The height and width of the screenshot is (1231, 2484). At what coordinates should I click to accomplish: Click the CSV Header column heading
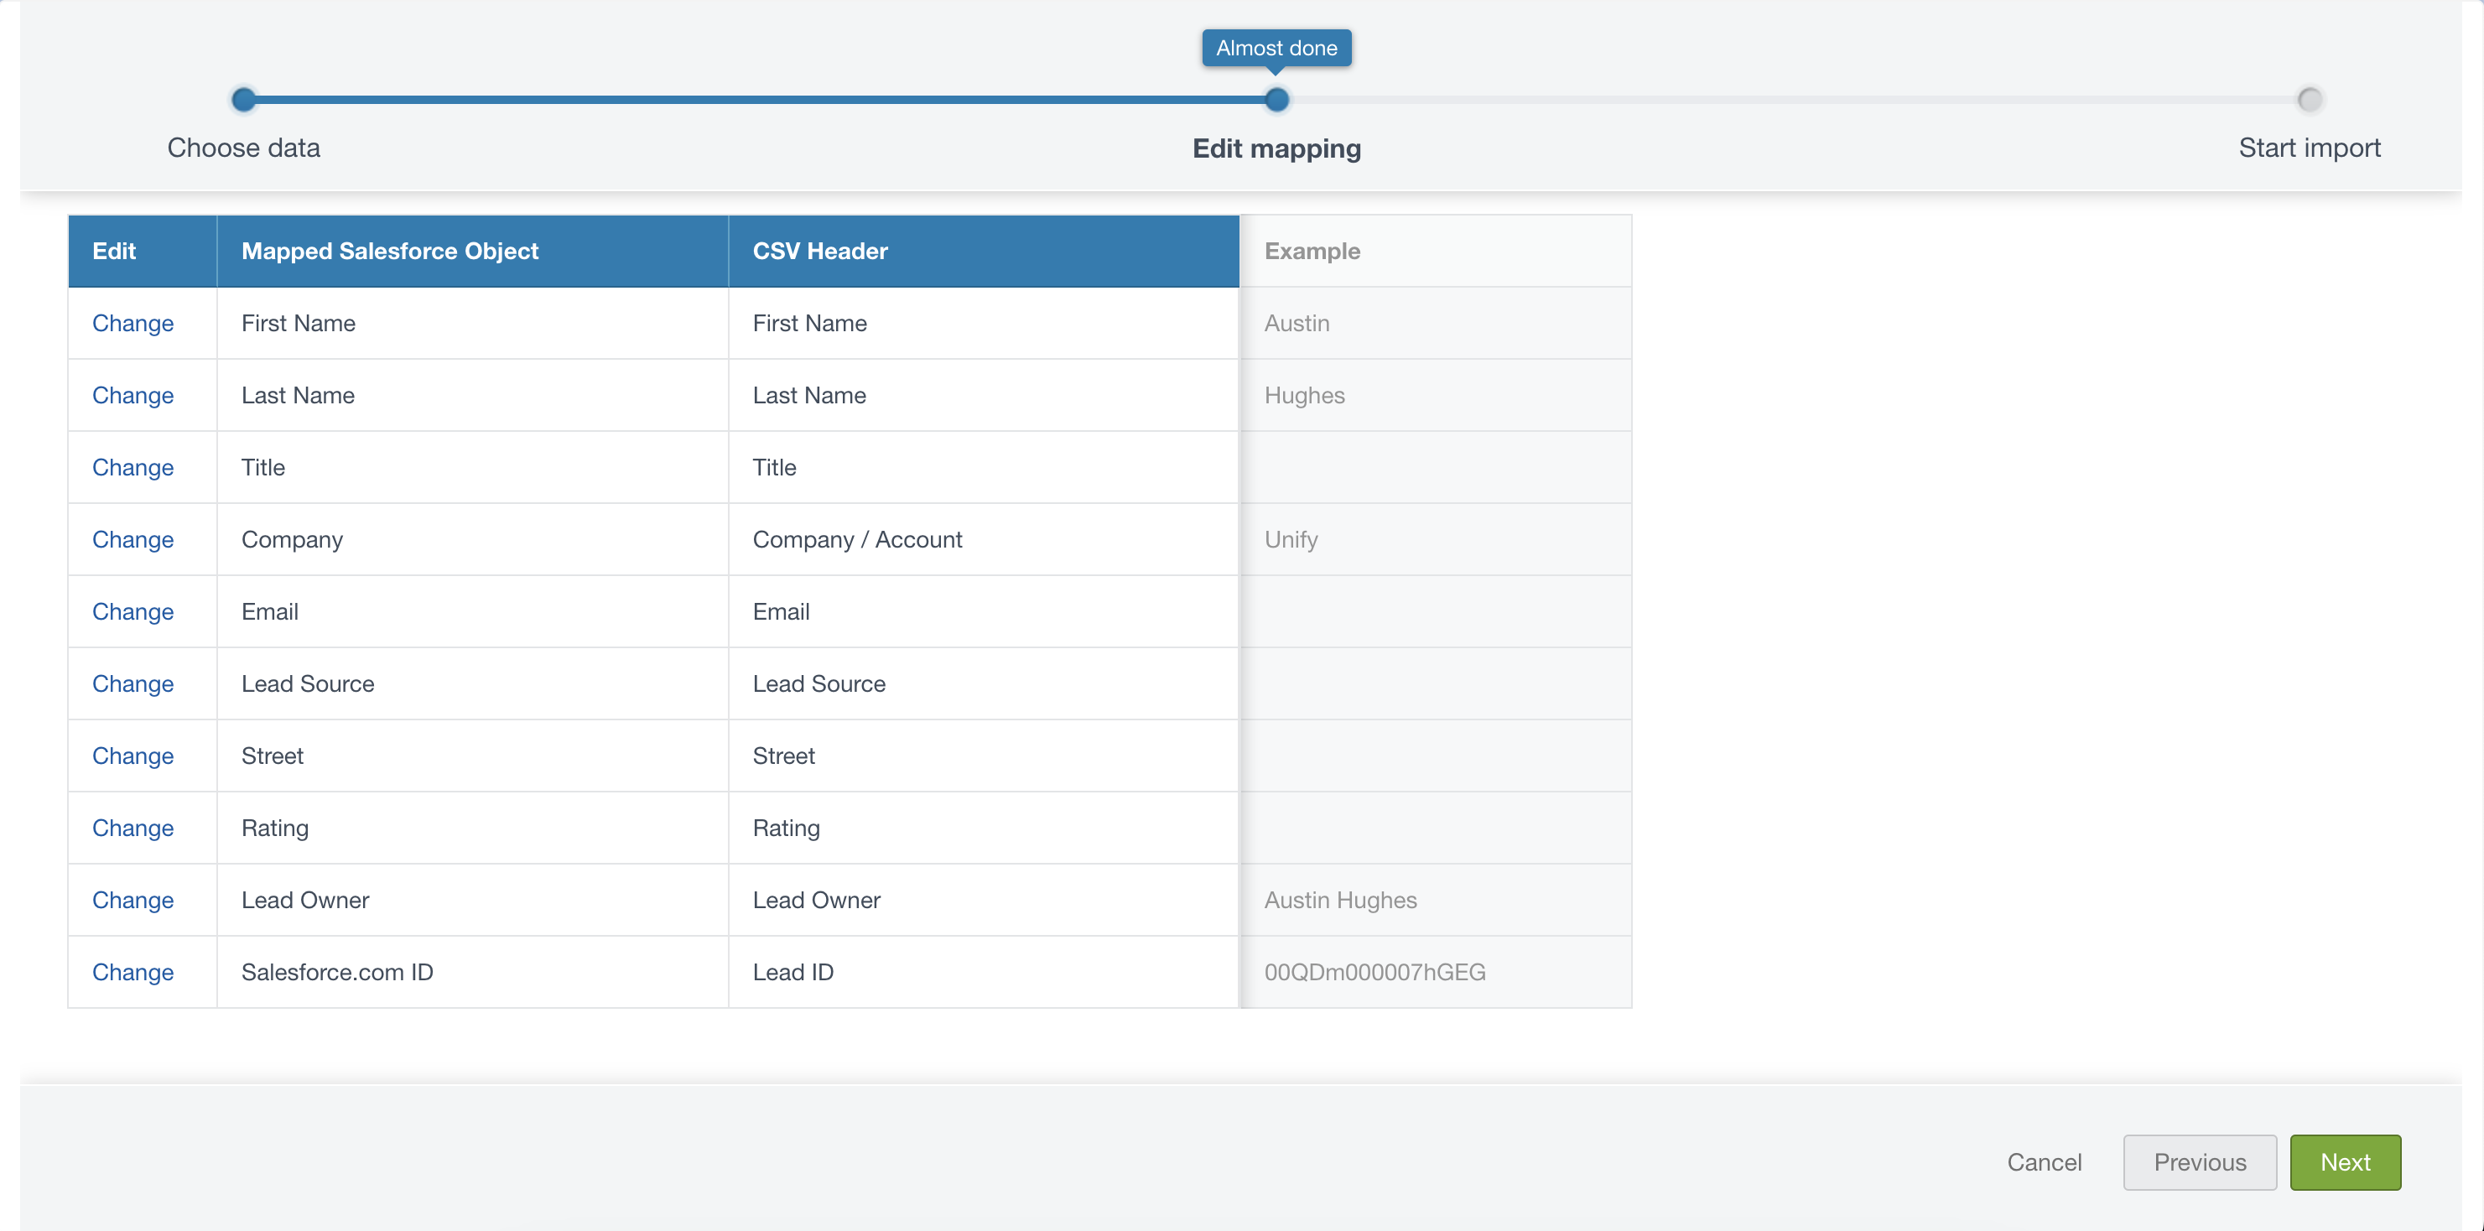pos(819,251)
